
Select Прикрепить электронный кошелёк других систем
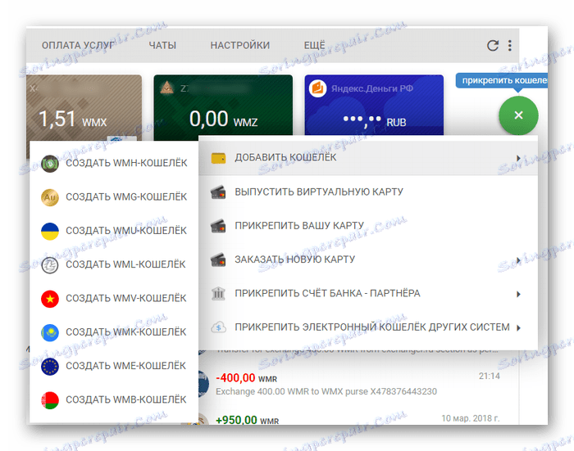368,327
